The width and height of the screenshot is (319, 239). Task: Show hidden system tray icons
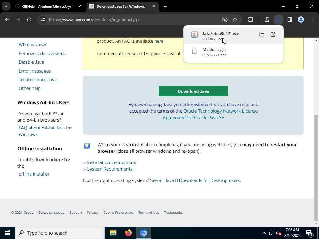coord(264,233)
